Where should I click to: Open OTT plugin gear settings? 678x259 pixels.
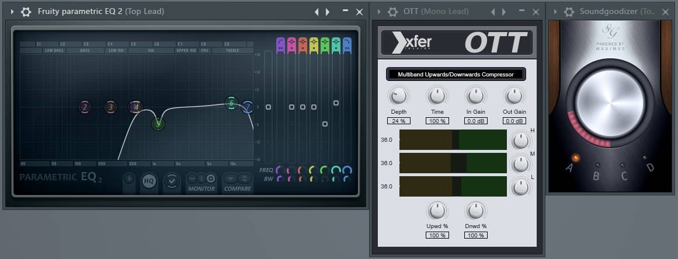[392, 12]
